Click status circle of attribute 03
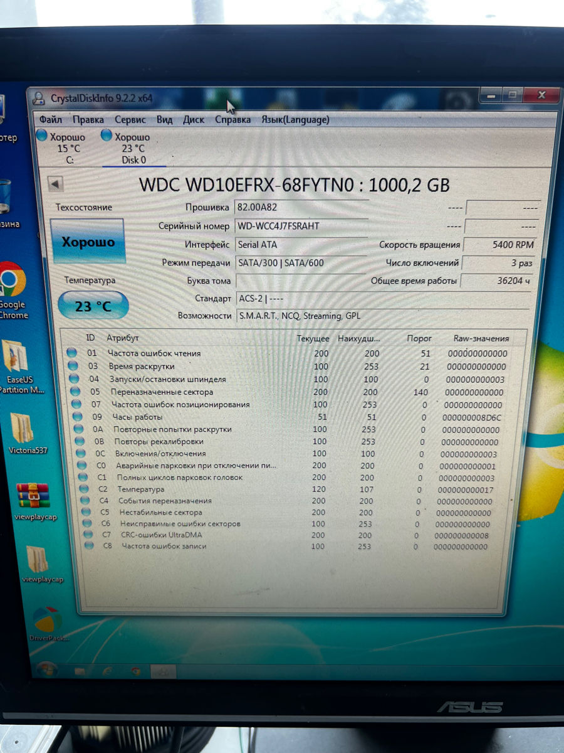 [x=73, y=366]
